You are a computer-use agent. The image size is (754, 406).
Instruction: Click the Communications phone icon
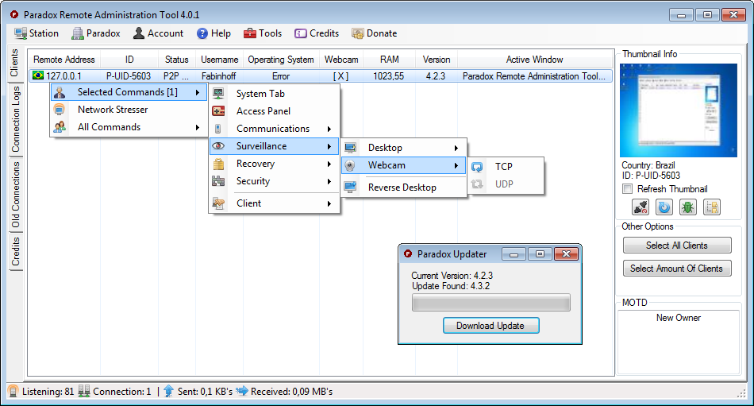coord(217,129)
